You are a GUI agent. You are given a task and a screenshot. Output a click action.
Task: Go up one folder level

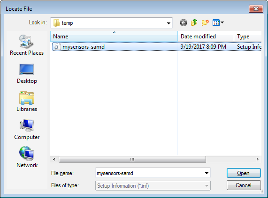point(194,22)
